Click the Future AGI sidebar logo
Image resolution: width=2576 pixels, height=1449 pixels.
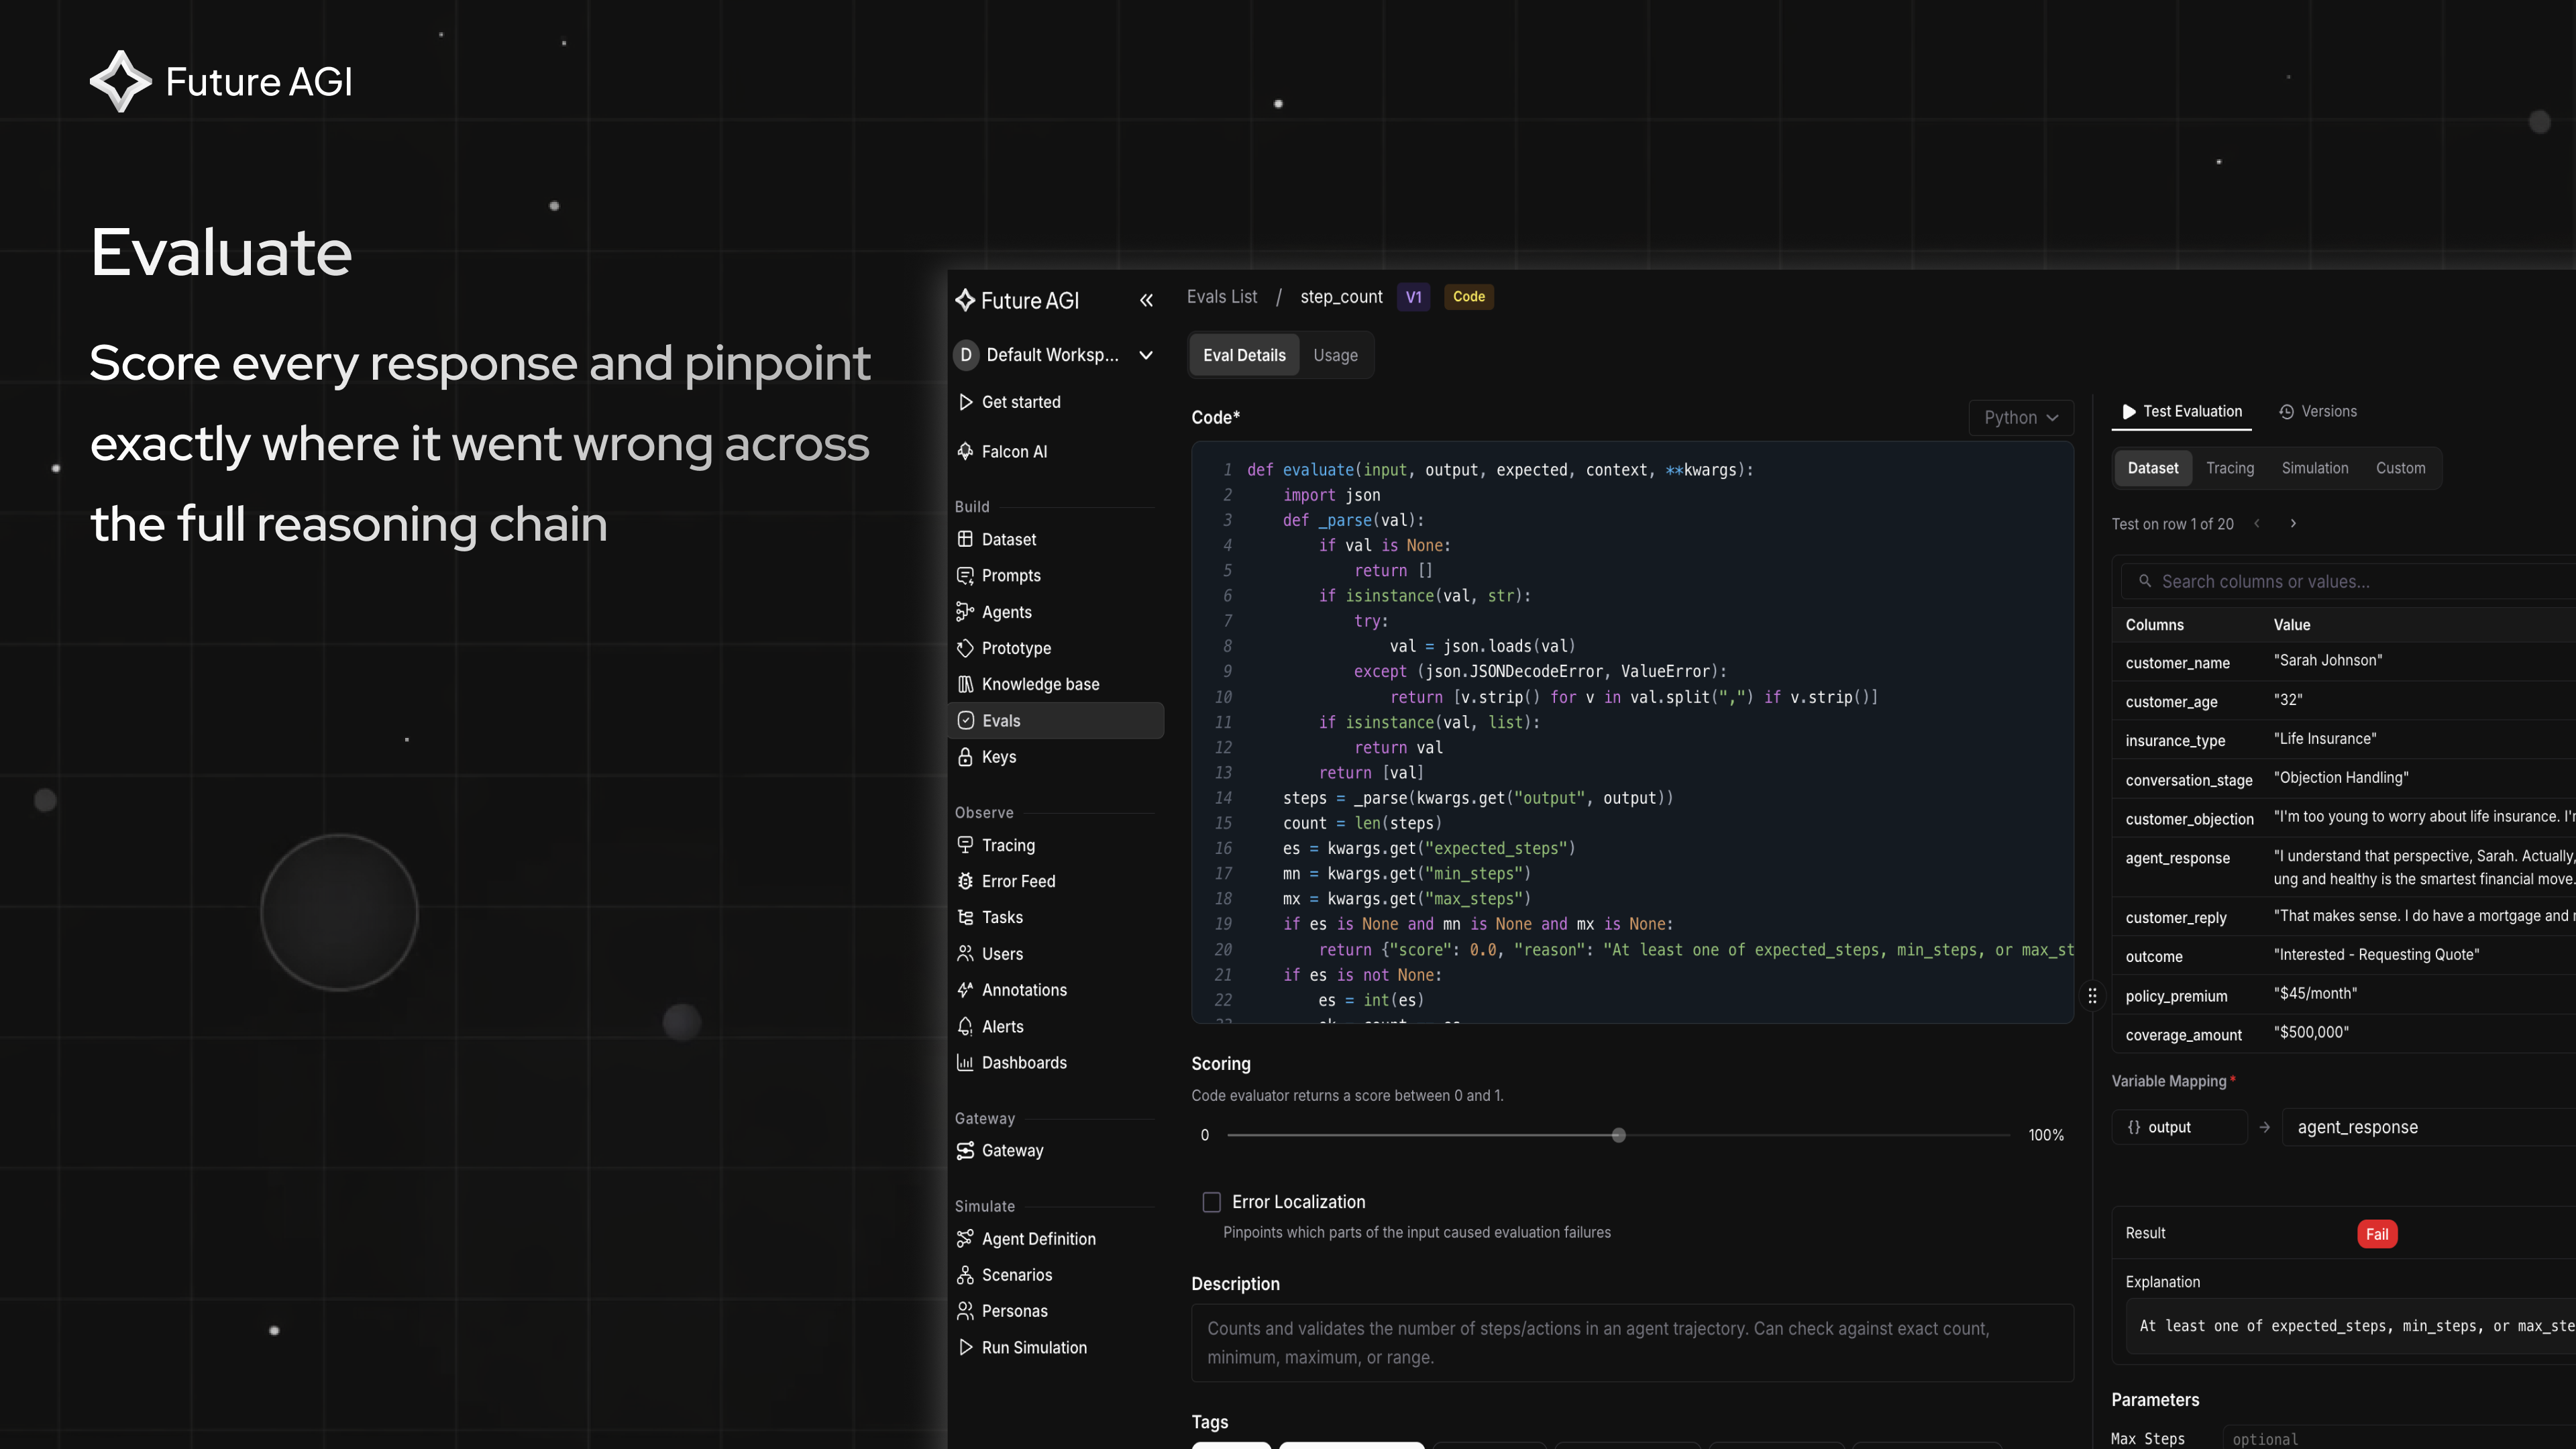(1017, 300)
